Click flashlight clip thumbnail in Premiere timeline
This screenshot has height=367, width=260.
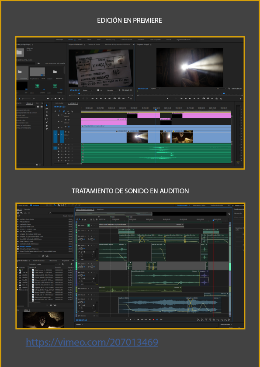(x=137, y=137)
